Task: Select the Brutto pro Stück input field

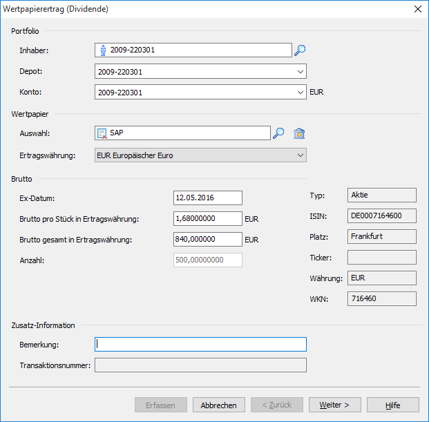Action: point(207,219)
